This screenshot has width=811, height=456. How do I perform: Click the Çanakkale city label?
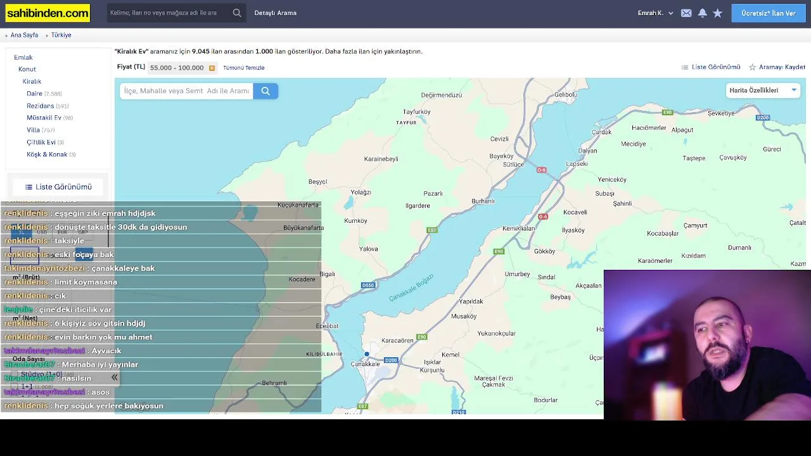(366, 364)
